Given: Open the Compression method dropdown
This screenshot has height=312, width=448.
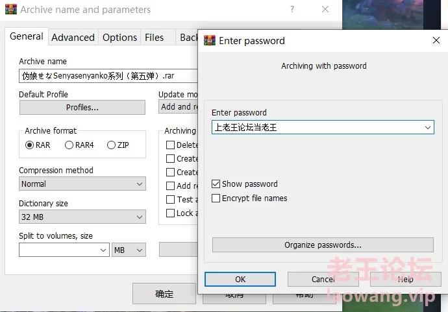Looking at the screenshot, I should (82, 184).
